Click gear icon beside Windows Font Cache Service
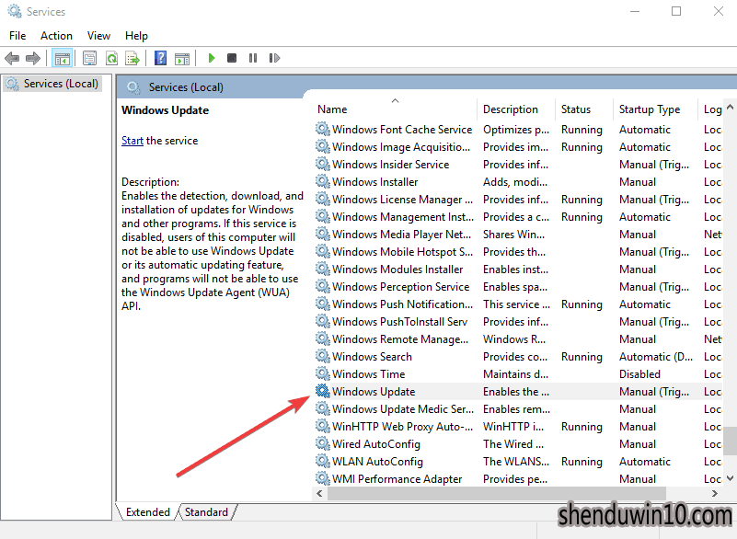This screenshot has width=737, height=539. click(322, 129)
